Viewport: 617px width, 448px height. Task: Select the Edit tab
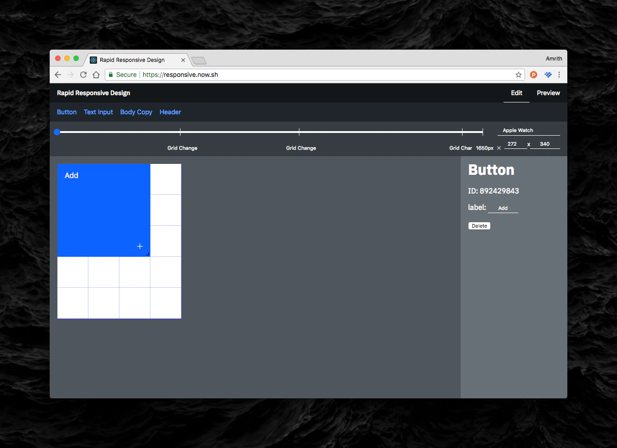pos(516,93)
